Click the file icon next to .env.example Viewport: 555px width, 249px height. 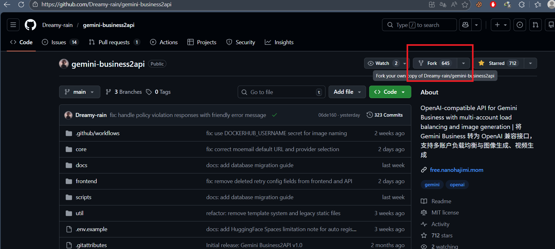[69, 229]
